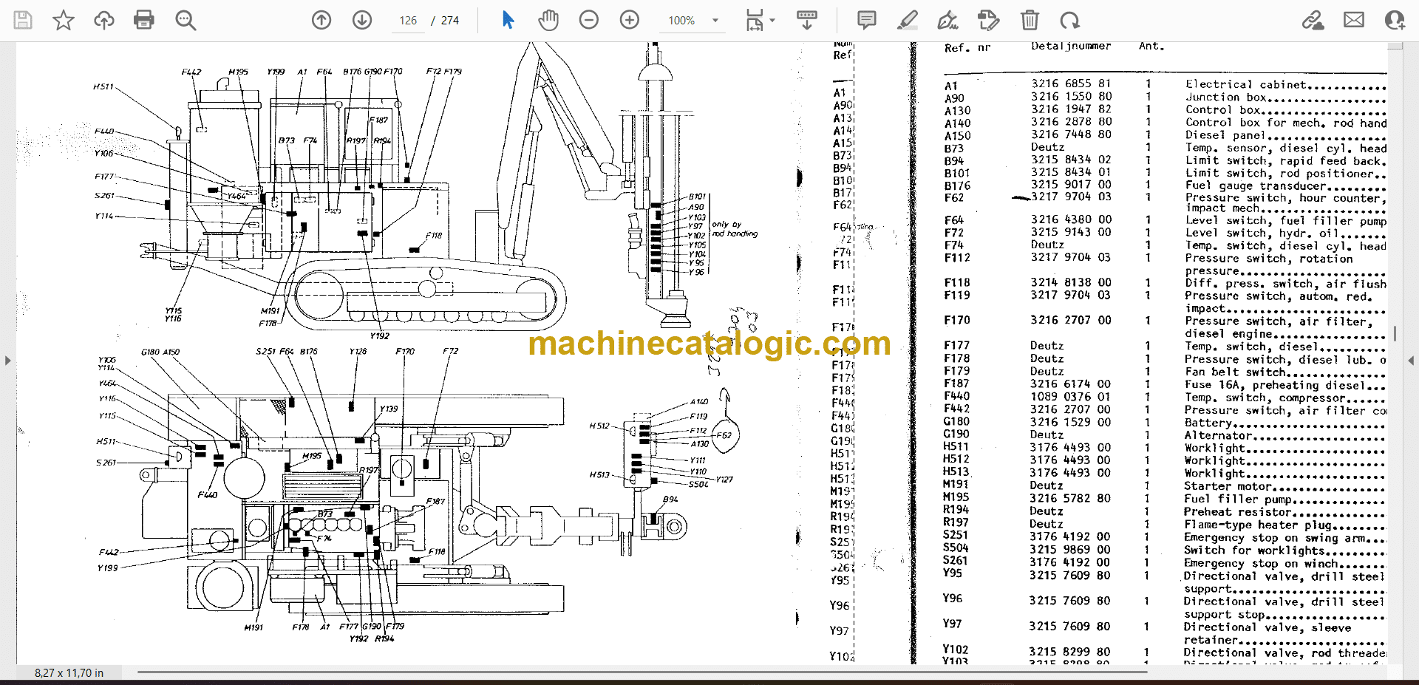Expand the right tools pane
The height and width of the screenshot is (685, 1419).
(x=1411, y=361)
